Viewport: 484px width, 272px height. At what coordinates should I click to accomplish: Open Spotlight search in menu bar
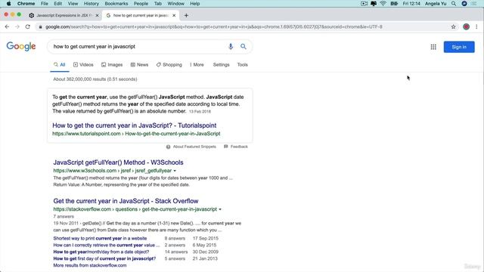(x=454, y=4)
